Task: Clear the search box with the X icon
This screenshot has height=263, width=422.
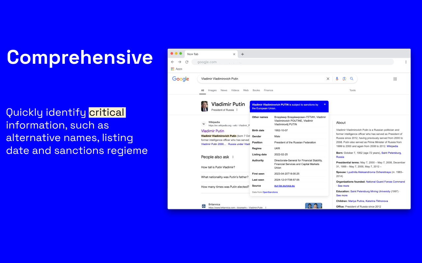Action: 328,79
